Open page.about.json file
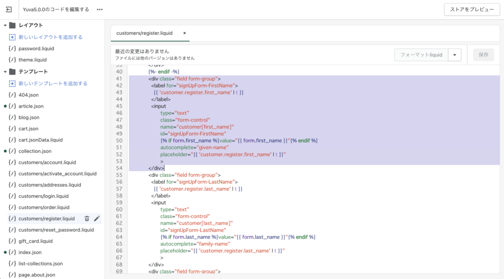 click(36, 275)
